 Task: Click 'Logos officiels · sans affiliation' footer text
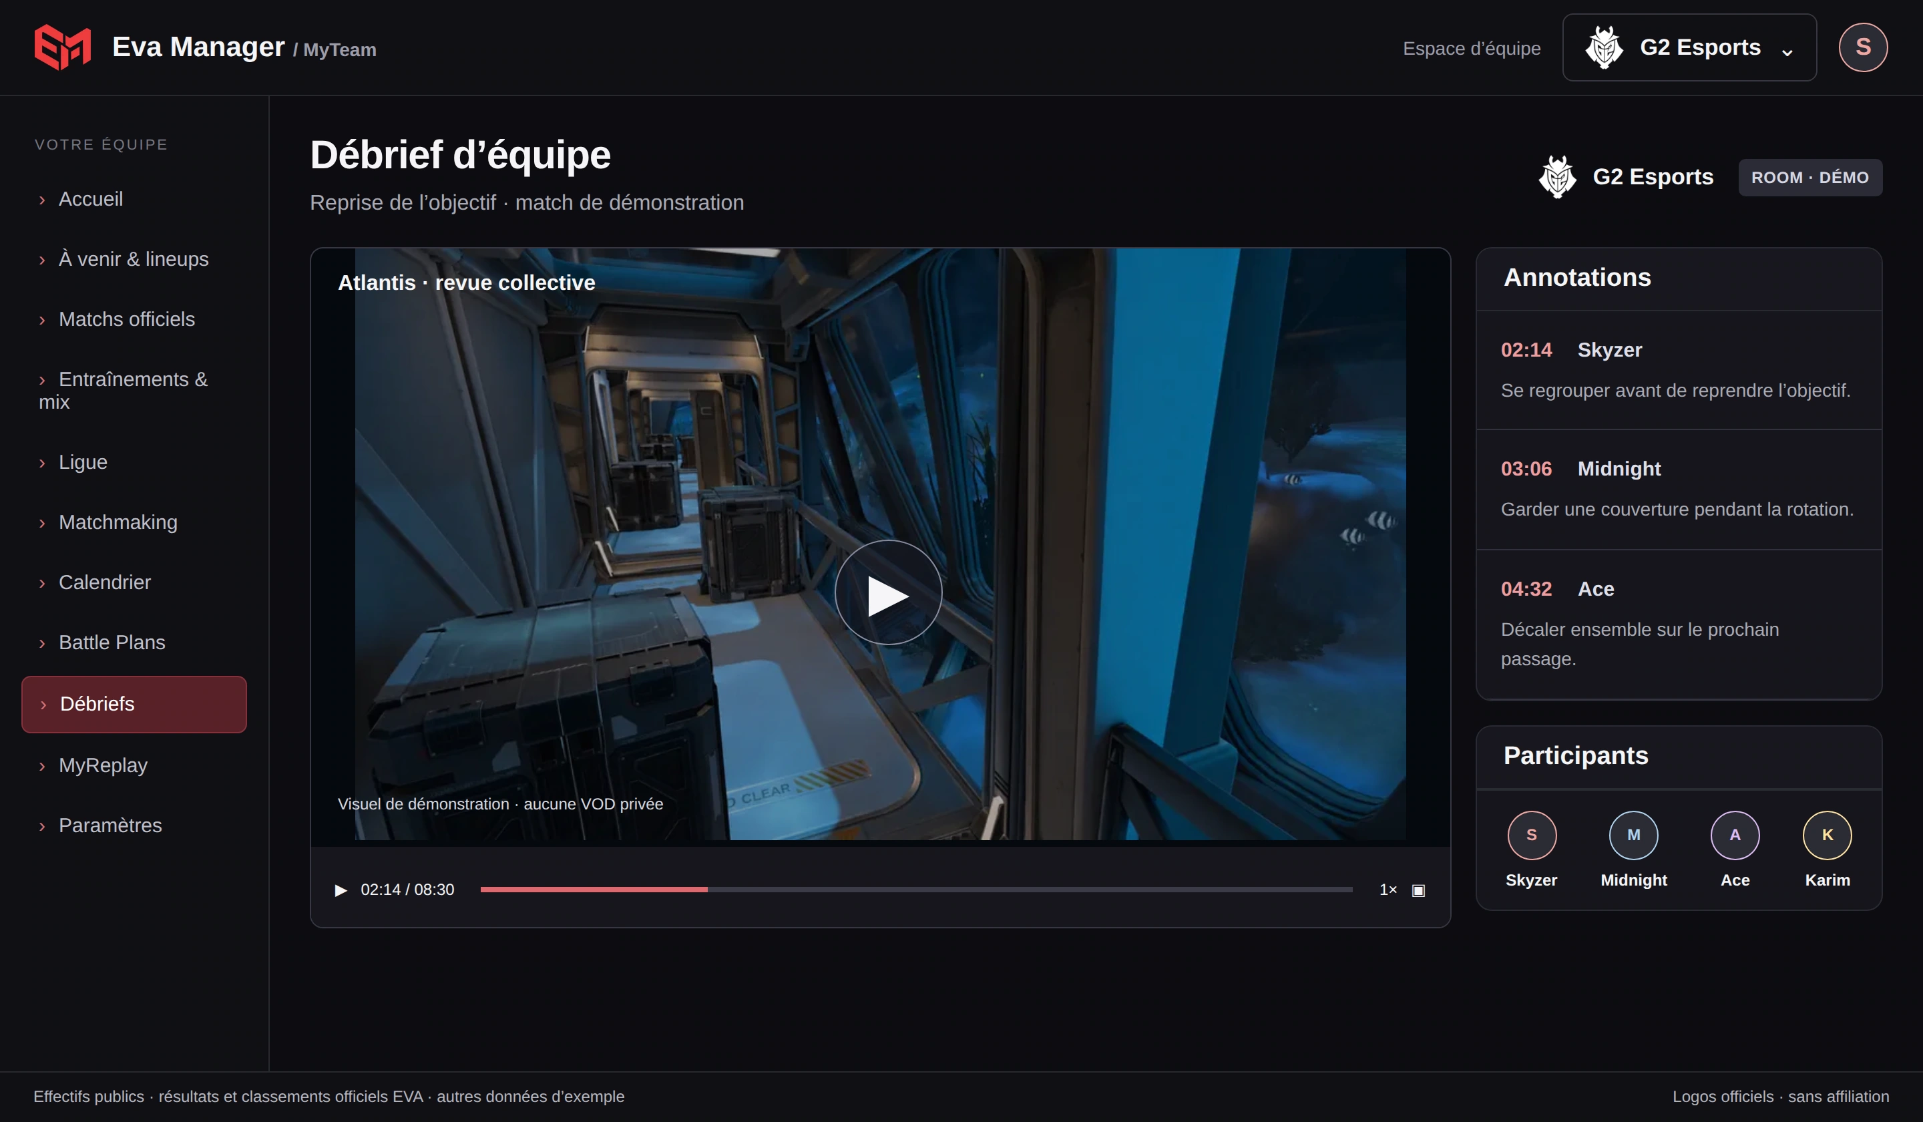point(1780,1097)
